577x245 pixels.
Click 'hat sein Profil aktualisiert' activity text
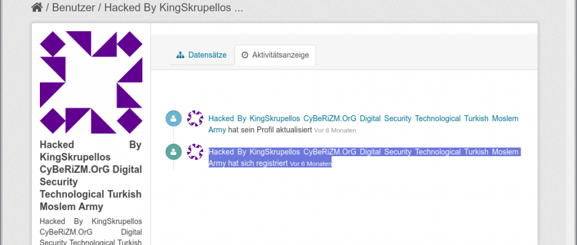coord(270,130)
